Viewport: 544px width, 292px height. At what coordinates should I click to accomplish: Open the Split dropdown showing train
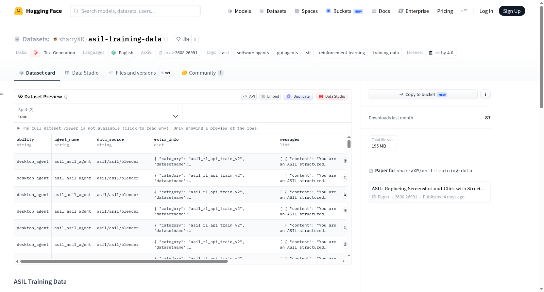click(98, 113)
